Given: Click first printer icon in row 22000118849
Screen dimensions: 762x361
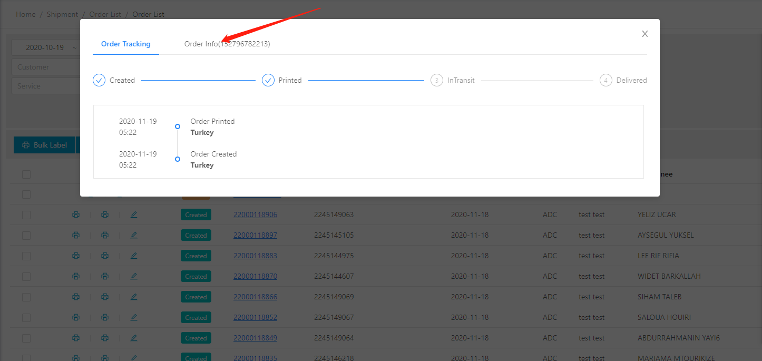Looking at the screenshot, I should 76,338.
